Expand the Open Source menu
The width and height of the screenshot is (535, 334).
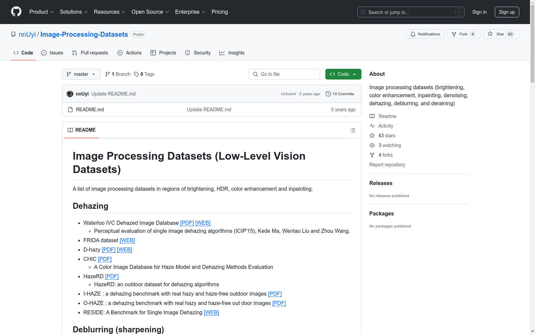(x=150, y=12)
